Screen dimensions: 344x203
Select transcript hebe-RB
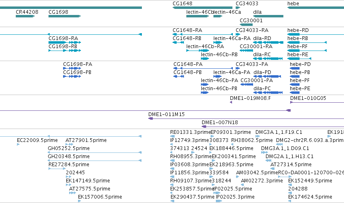coord(307,42)
